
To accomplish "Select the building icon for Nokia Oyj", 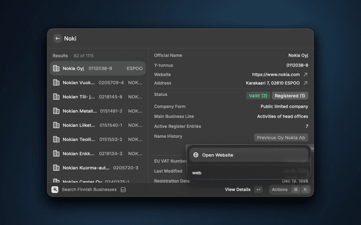I will 56,69.
